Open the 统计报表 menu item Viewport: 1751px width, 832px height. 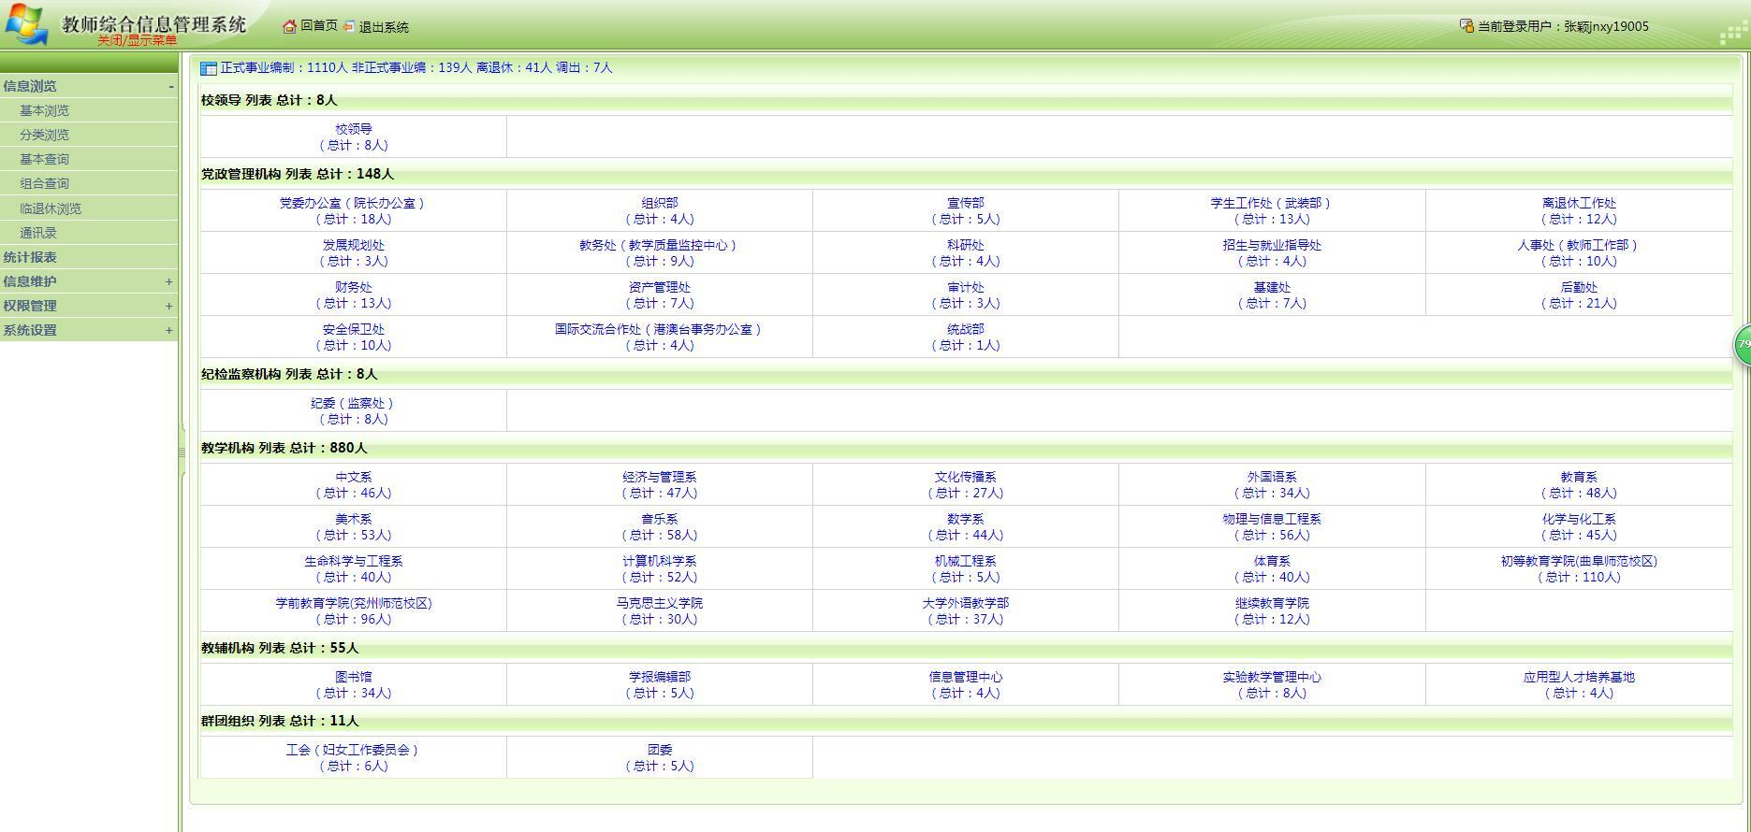tap(30, 257)
